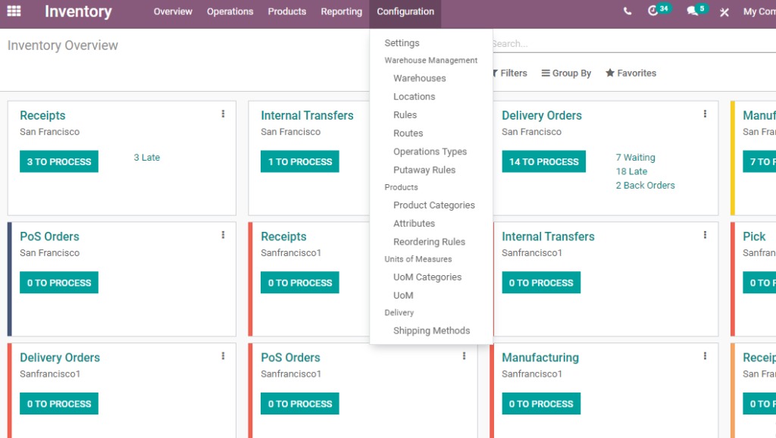This screenshot has width=776, height=438.
Task: Open the Favorites dropdown
Action: point(630,74)
